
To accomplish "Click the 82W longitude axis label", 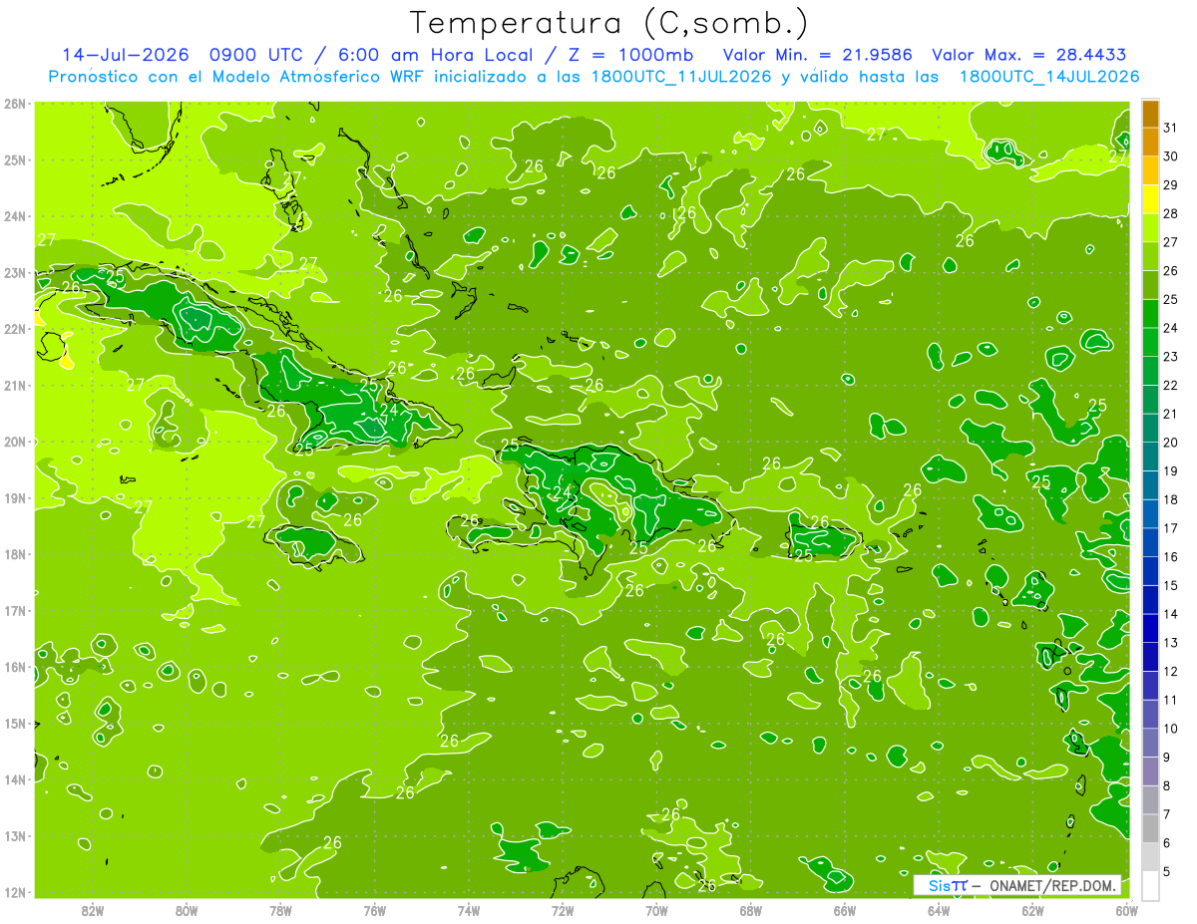I will (x=93, y=910).
